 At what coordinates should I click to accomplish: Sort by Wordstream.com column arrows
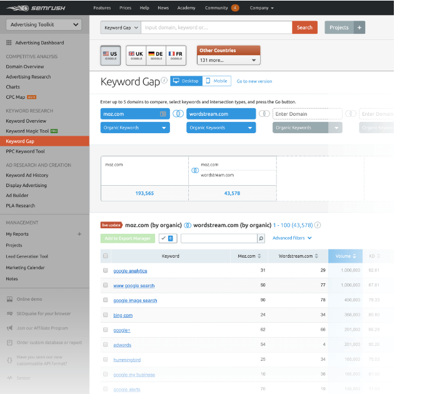(x=316, y=256)
